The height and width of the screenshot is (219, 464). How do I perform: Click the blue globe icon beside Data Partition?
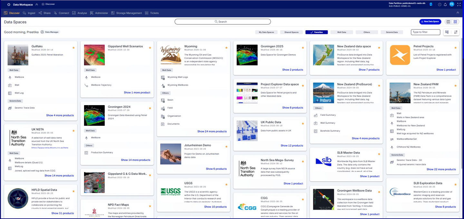pos(431,4)
